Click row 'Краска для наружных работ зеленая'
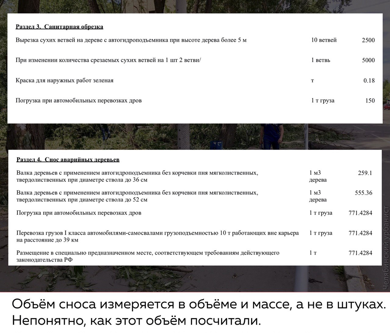 [195, 80]
